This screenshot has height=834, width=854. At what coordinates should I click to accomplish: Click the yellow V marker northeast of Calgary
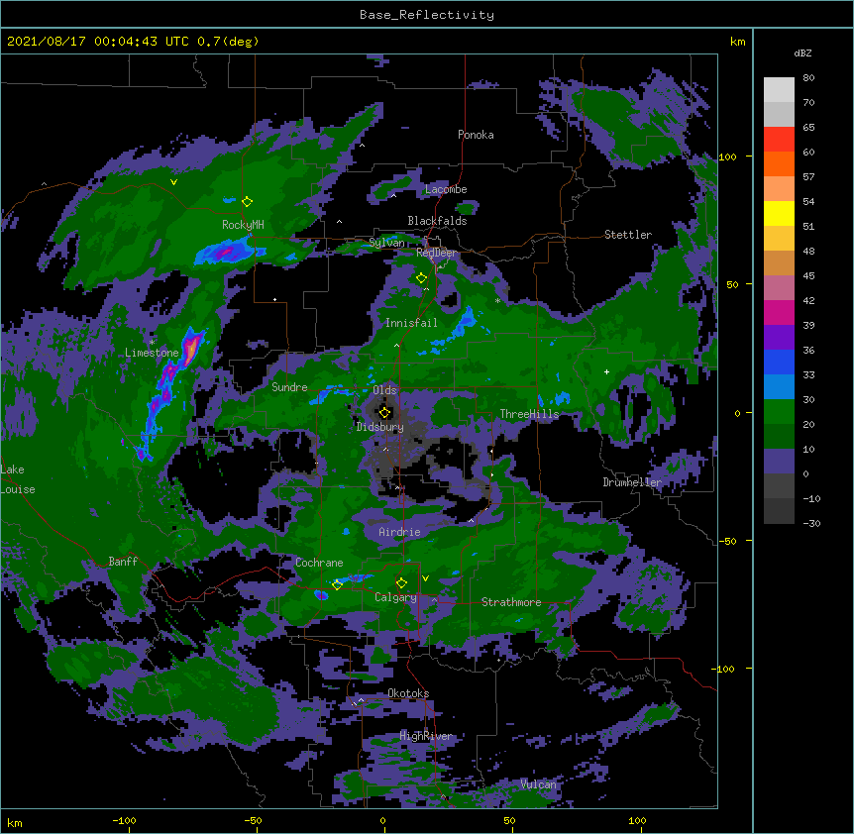point(425,578)
